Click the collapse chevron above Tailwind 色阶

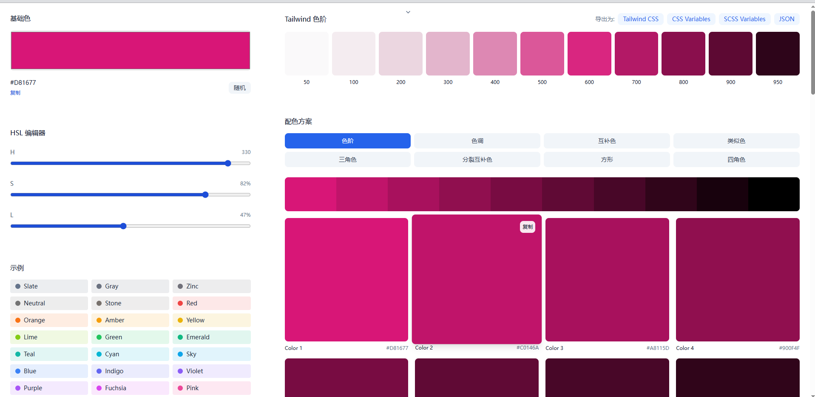tap(408, 12)
